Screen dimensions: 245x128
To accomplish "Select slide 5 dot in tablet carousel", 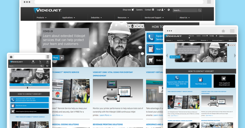I will point(234,45).
